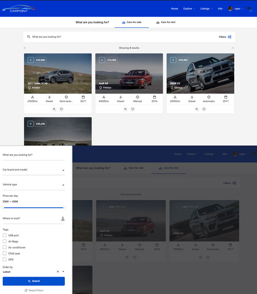257x294 pixels.
Task: Enable the USB port tag checkbox
Action: 5,235
